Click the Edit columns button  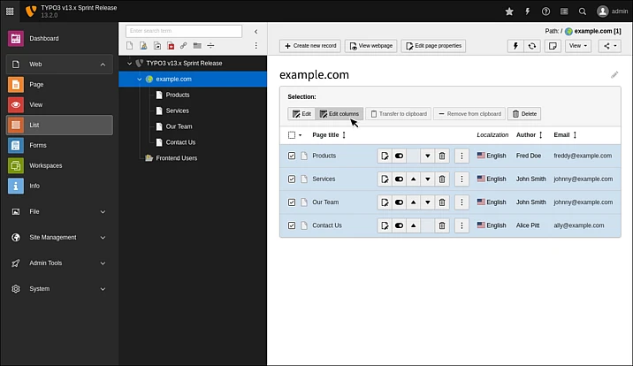[339, 114]
